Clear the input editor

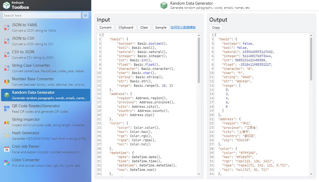[144, 27]
